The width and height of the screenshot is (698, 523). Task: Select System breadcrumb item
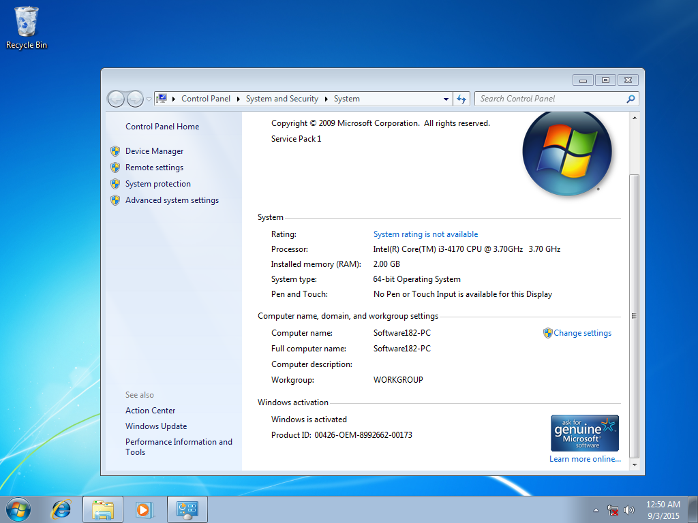pyautogui.click(x=347, y=99)
